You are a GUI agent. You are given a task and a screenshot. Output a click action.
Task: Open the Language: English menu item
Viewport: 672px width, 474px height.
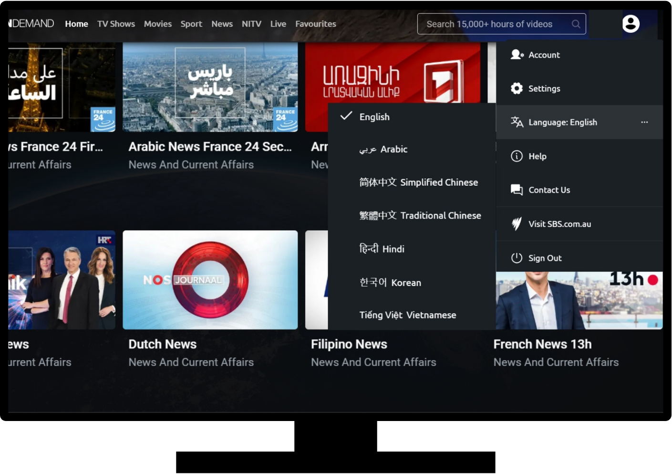pyautogui.click(x=579, y=122)
